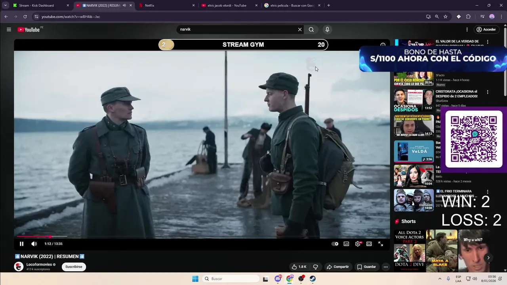Viewport: 507px width, 285px height.
Task: Open the zoom magnifier in address bar
Action: pyautogui.click(x=437, y=17)
